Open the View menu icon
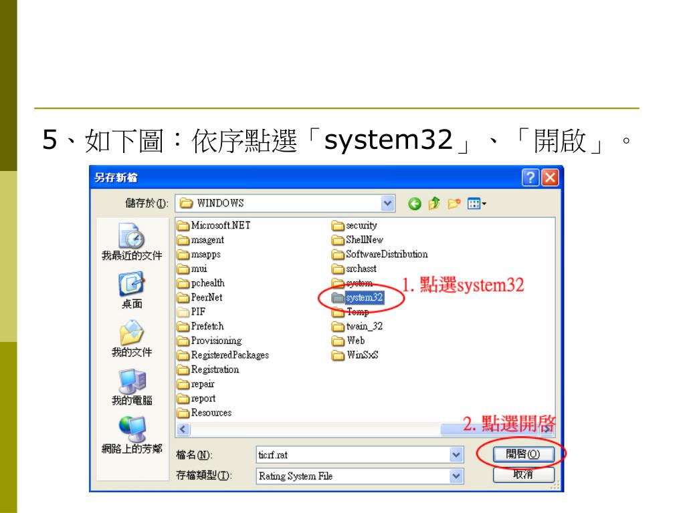 pos(476,203)
